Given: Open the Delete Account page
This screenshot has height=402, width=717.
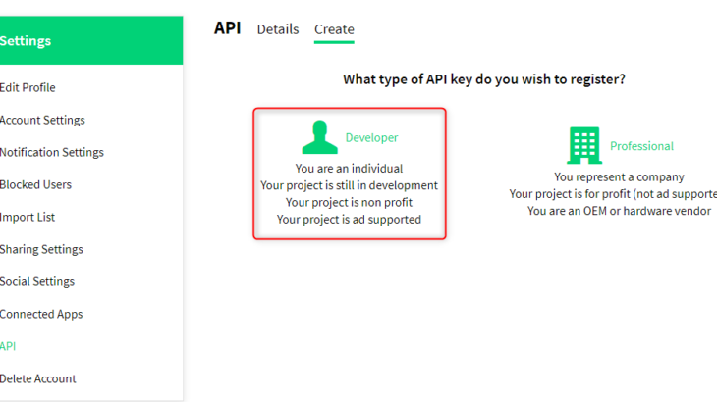Looking at the screenshot, I should coord(37,378).
